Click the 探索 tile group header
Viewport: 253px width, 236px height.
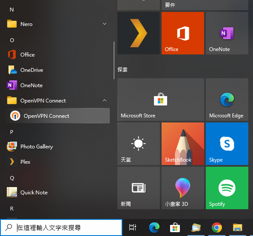tap(122, 70)
